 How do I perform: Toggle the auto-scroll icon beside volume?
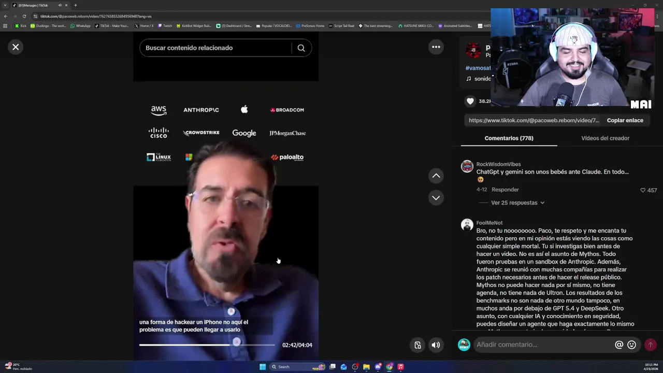(x=417, y=345)
